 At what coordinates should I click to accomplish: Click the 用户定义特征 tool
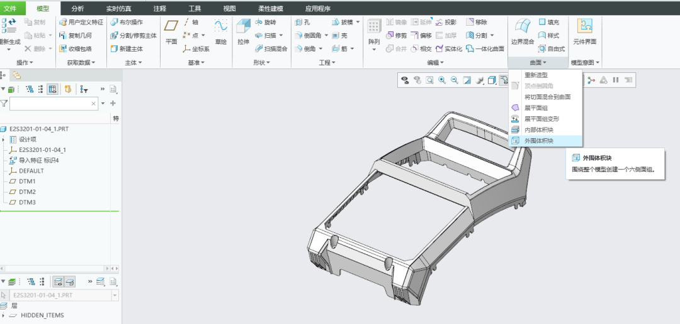tap(81, 22)
